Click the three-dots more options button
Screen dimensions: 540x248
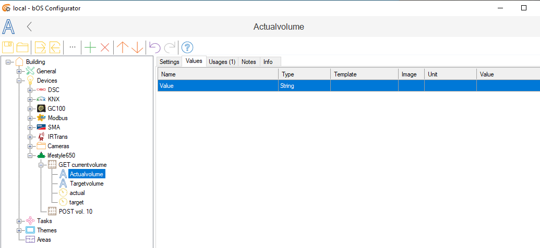[x=73, y=47]
